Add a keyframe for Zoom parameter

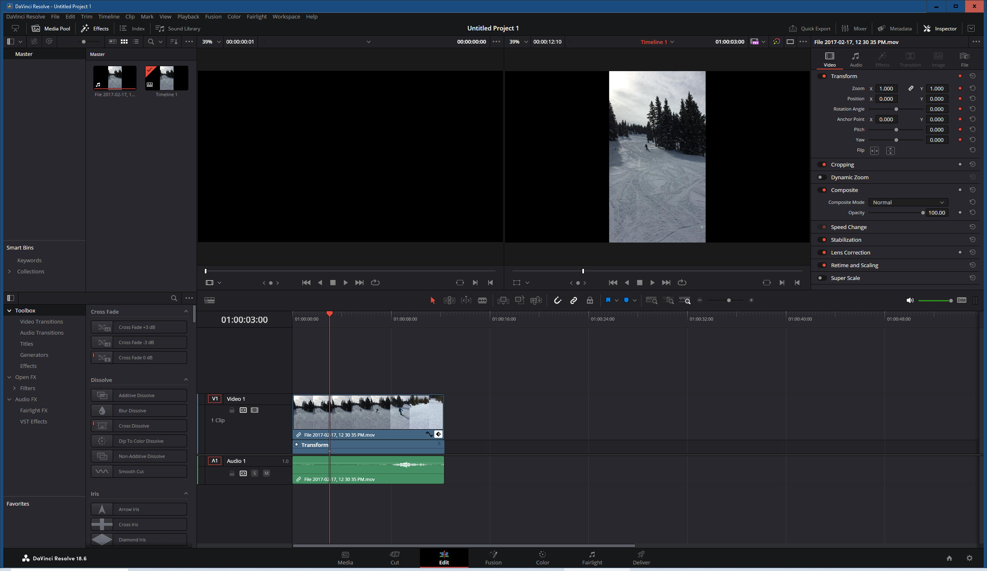(x=960, y=88)
